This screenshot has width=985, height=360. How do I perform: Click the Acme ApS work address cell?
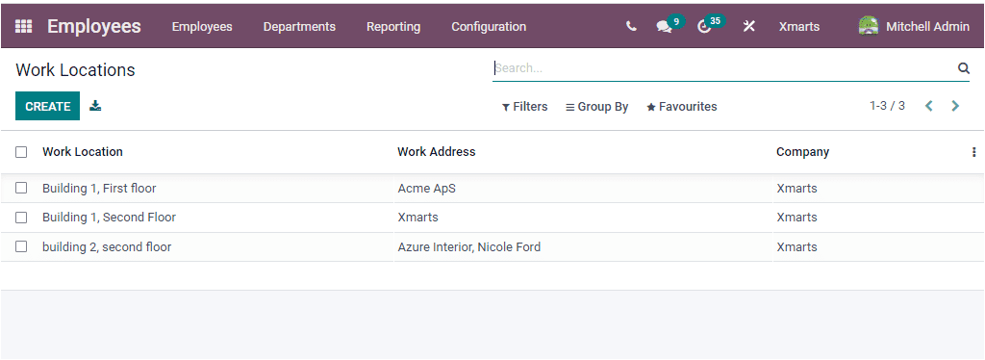[x=426, y=188]
